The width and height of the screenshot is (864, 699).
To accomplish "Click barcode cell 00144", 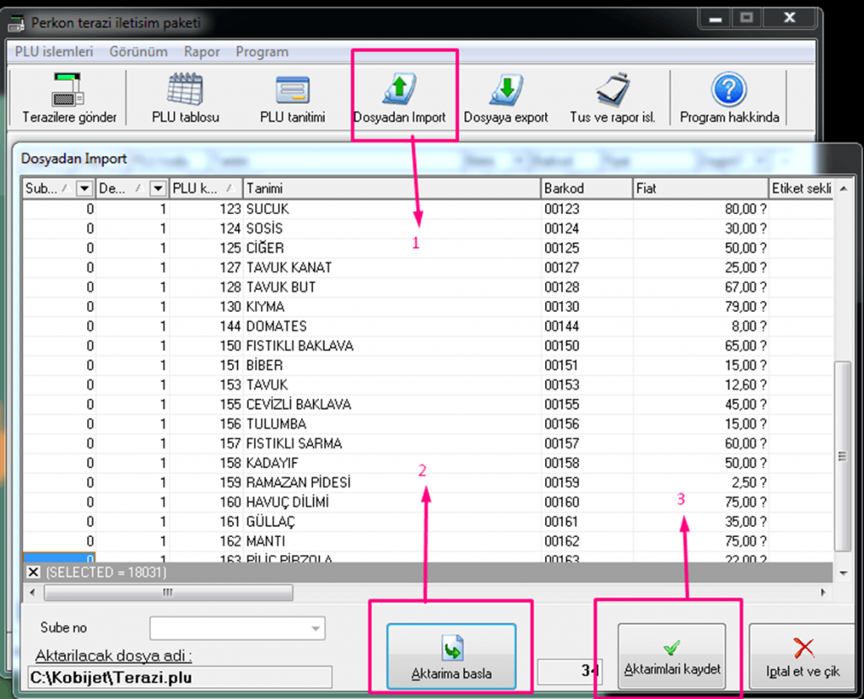I will (x=587, y=326).
